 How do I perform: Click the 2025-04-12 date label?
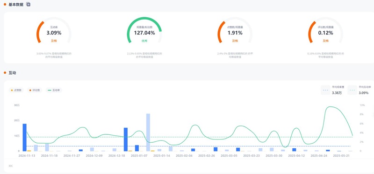coord(296,156)
